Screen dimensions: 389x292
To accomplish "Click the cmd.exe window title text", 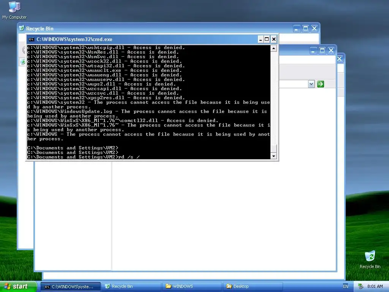I will click(74, 39).
